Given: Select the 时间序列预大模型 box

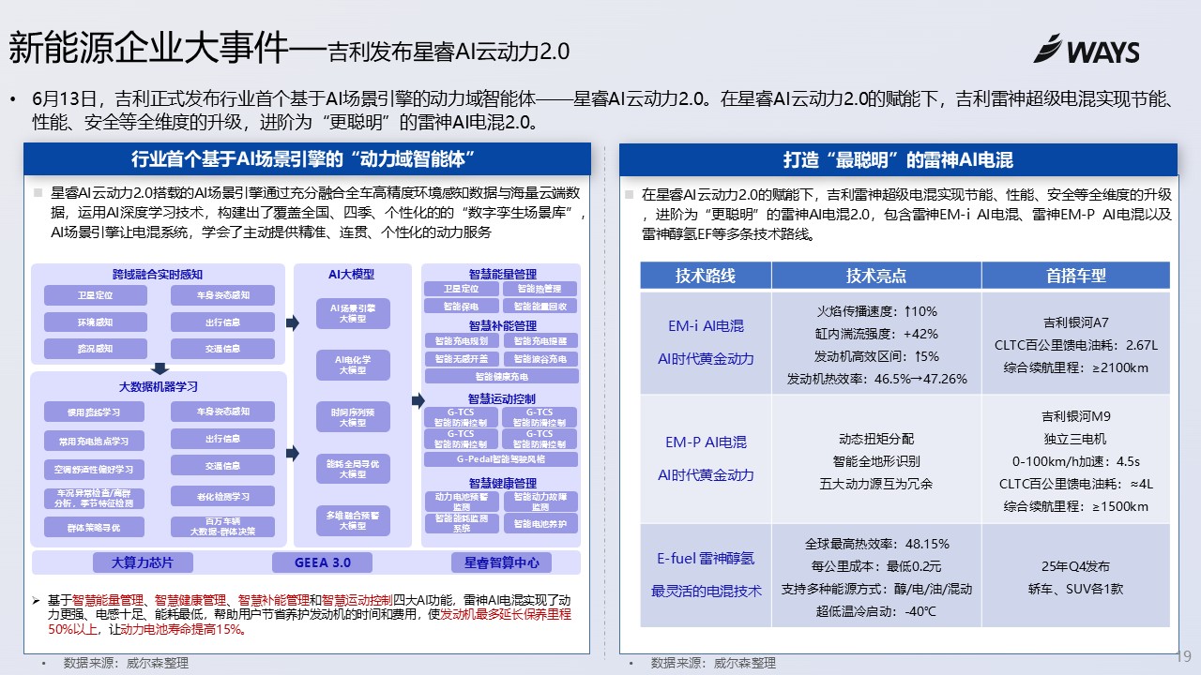Looking at the screenshot, I should (353, 417).
